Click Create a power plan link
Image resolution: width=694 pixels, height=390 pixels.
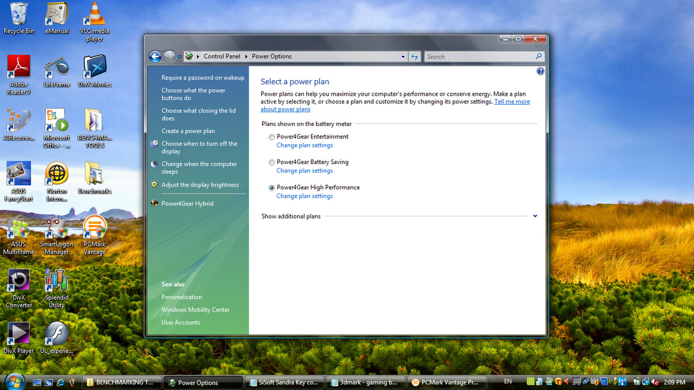coord(188,131)
